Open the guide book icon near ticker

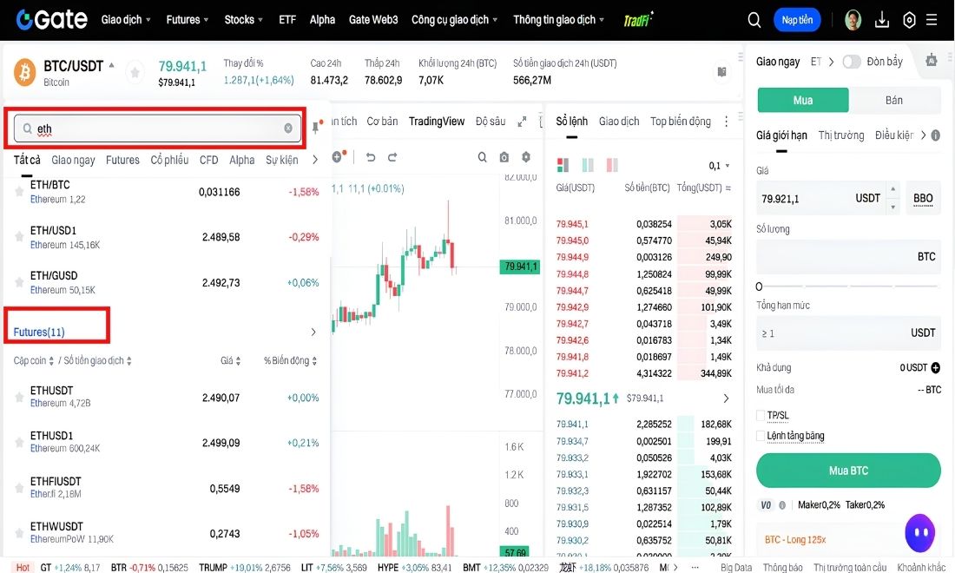click(721, 72)
